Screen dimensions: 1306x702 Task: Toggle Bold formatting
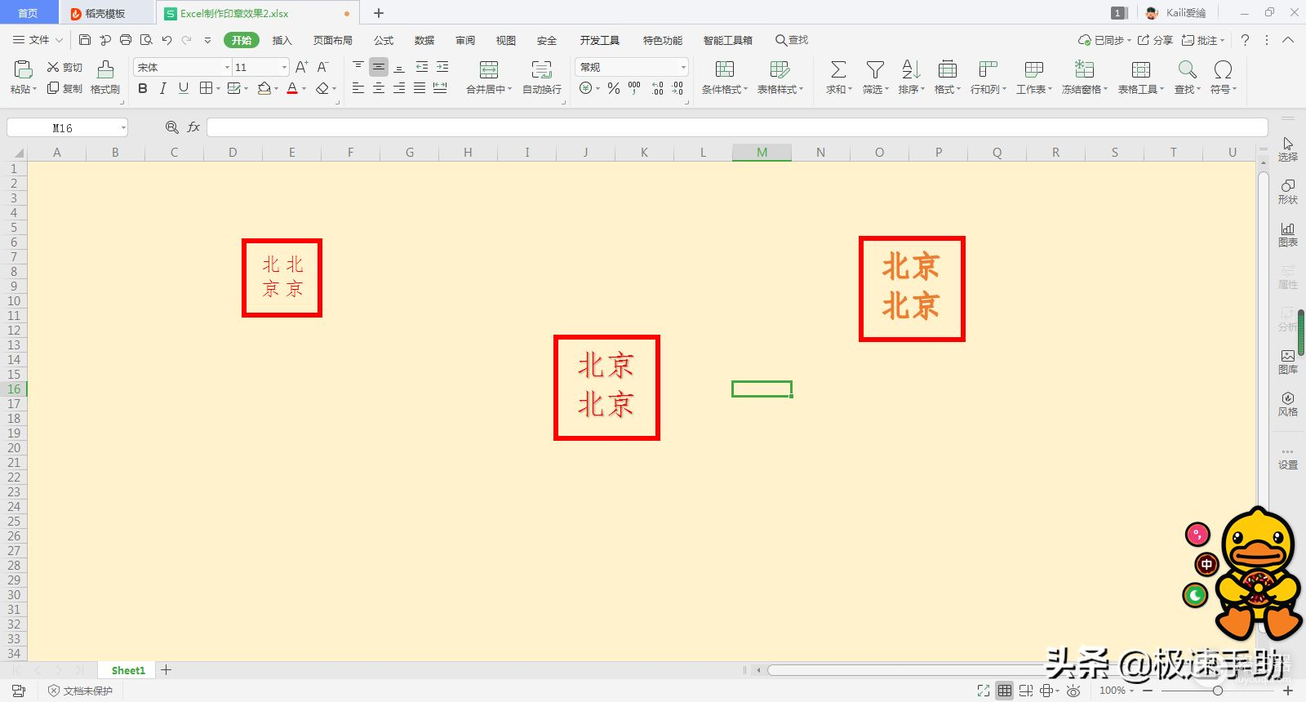click(143, 88)
